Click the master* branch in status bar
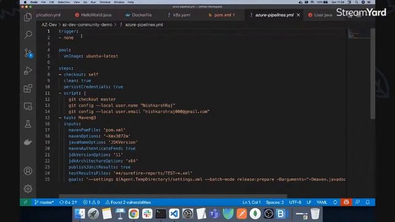 (x=44, y=202)
